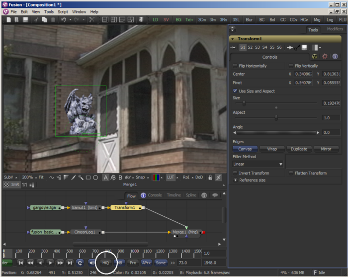The image size is (348, 277).
Task: Open the Snap options dropdown arrow
Action: (x=148, y=178)
